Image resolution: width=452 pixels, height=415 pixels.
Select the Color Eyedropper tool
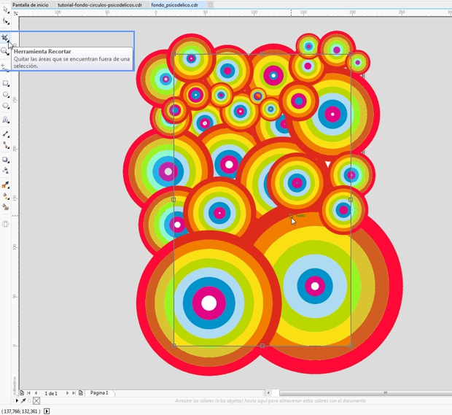point(6,185)
